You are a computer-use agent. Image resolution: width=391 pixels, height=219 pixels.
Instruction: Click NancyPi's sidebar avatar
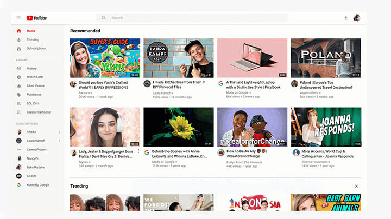pos(18,158)
